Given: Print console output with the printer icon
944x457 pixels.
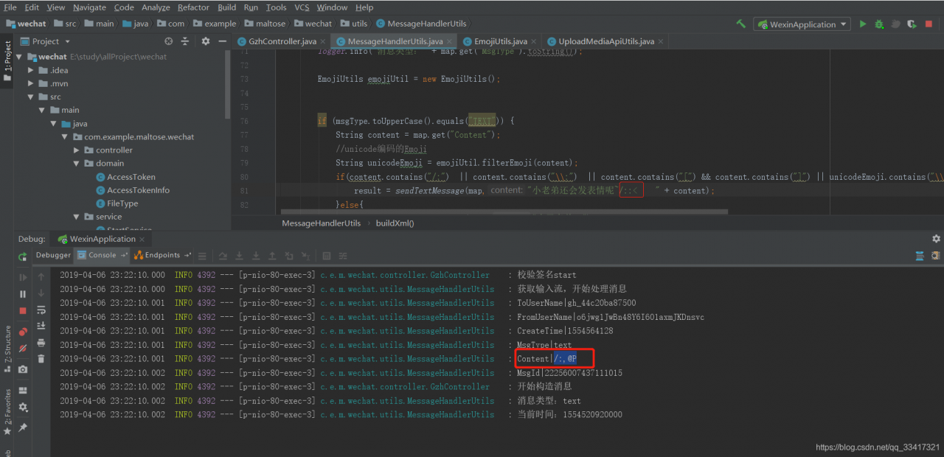Looking at the screenshot, I should click(41, 342).
